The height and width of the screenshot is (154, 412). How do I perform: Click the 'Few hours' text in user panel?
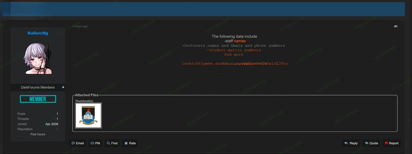coord(38,134)
